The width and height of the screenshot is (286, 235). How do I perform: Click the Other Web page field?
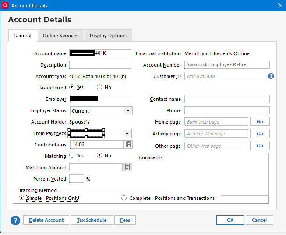click(x=216, y=146)
